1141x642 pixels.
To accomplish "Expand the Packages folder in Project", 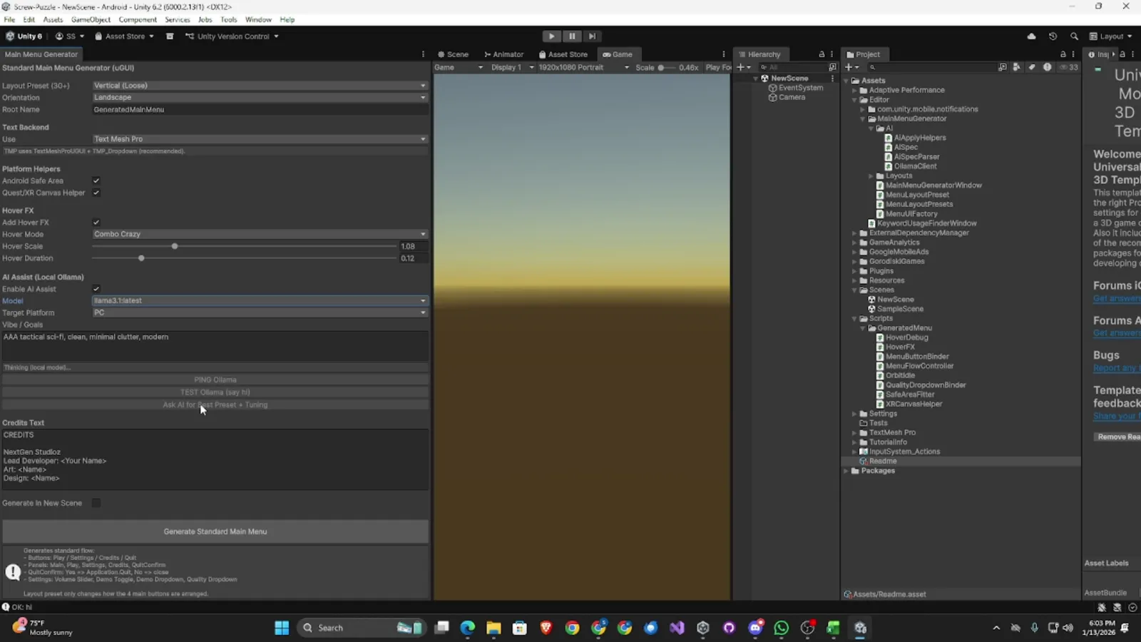I will [x=846, y=471].
